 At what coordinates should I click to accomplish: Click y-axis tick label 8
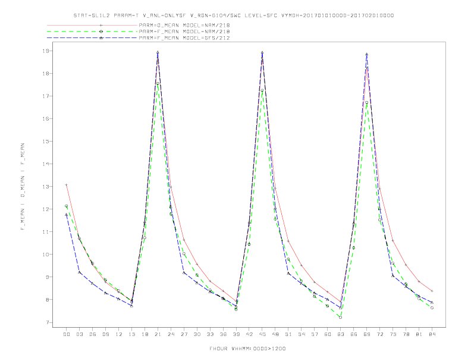[x=47, y=300]
